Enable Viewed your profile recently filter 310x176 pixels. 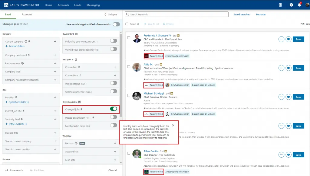click(x=114, y=49)
